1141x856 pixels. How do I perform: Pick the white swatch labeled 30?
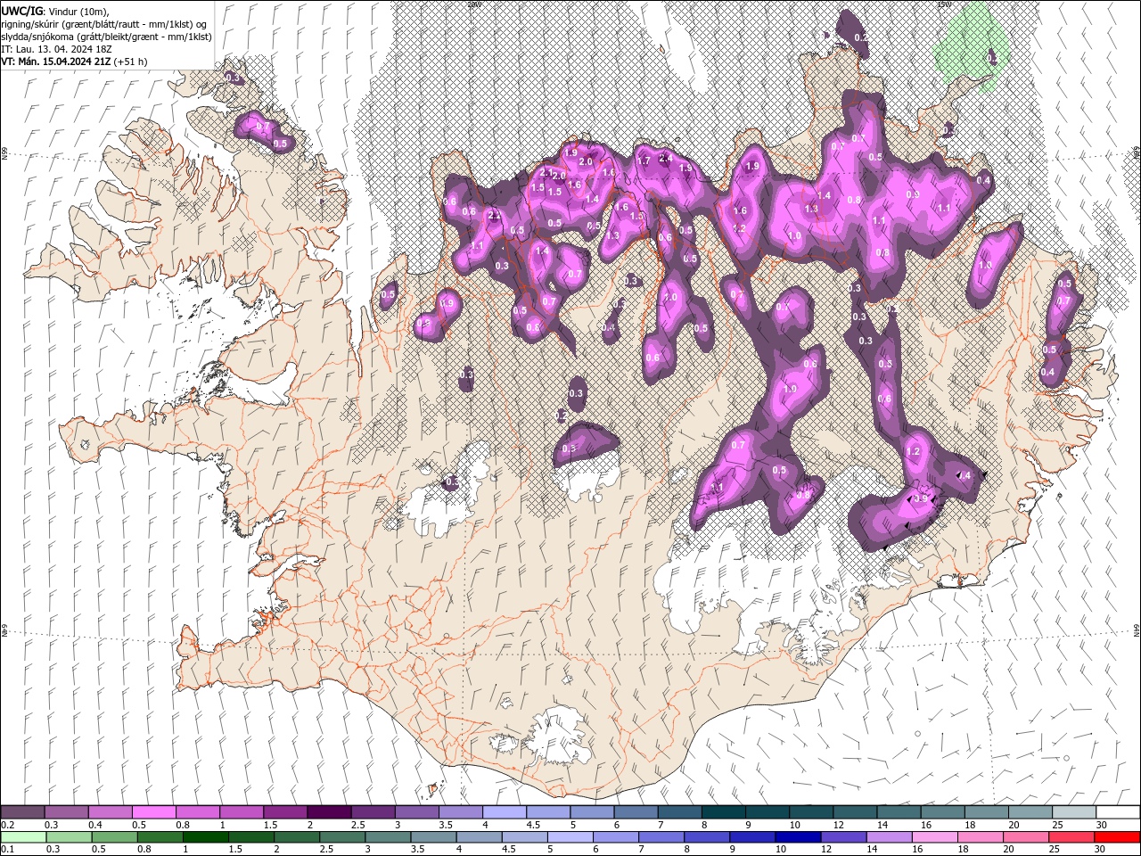point(1118,811)
